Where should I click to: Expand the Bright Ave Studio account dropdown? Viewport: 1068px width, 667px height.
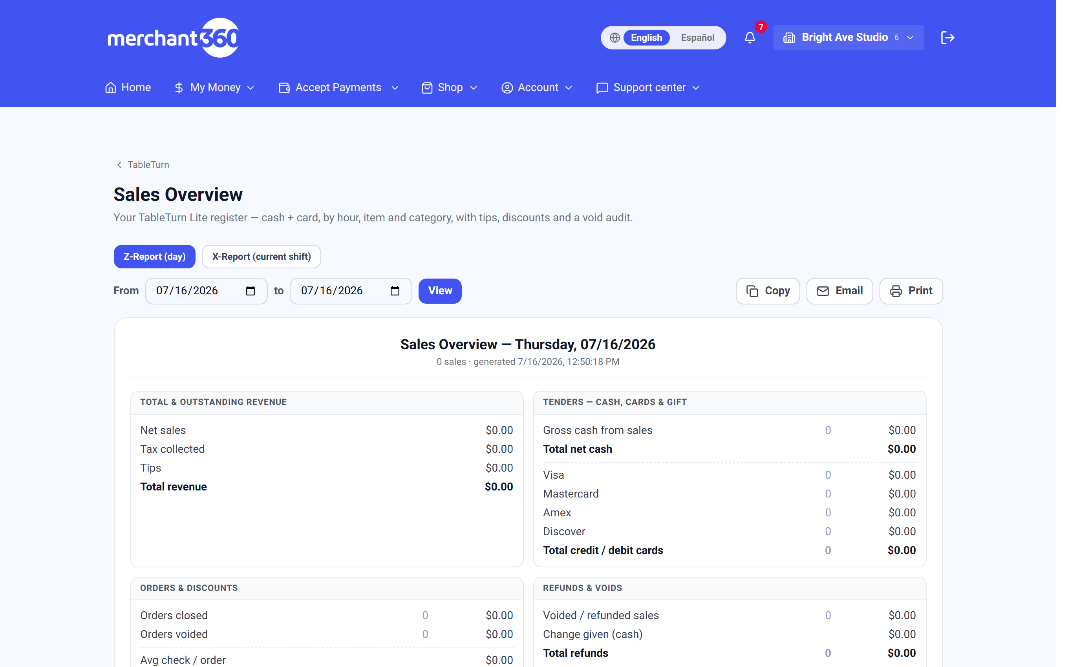848,38
